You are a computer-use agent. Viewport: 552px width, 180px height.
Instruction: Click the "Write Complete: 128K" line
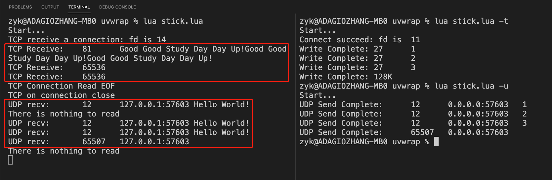tap(346, 77)
